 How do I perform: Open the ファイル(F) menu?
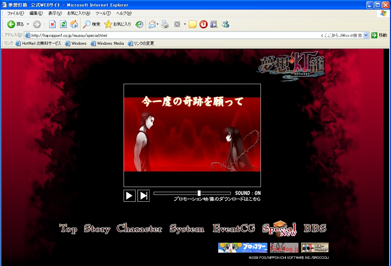pos(15,13)
